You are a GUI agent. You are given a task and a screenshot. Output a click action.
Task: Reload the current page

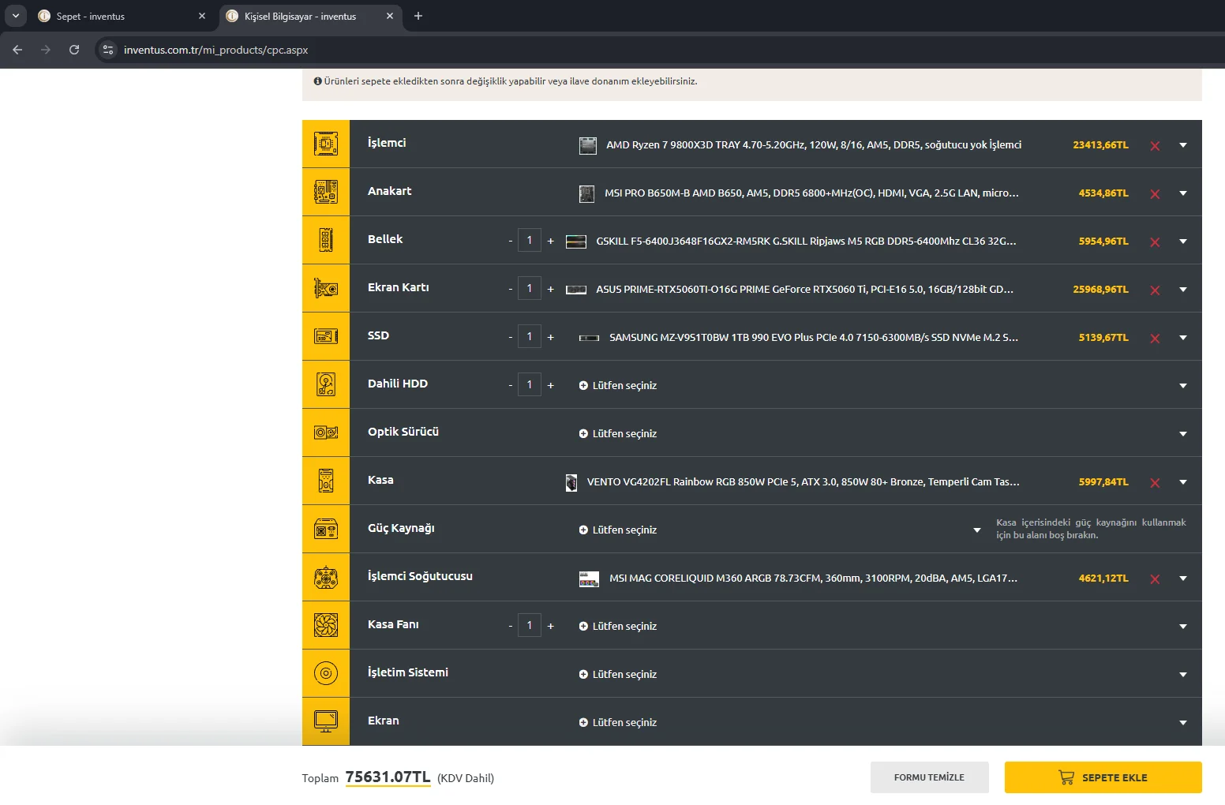pyautogui.click(x=74, y=50)
